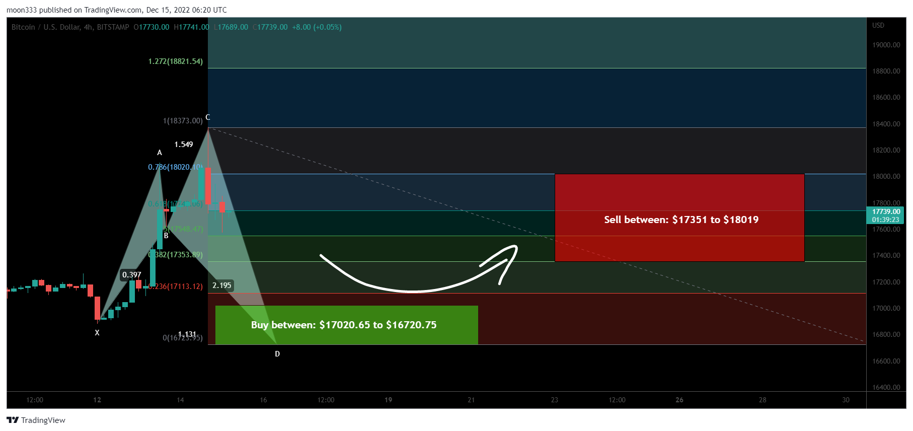The height and width of the screenshot is (431, 913).
Task: Click the harmonic pattern point B label
Action: [166, 236]
